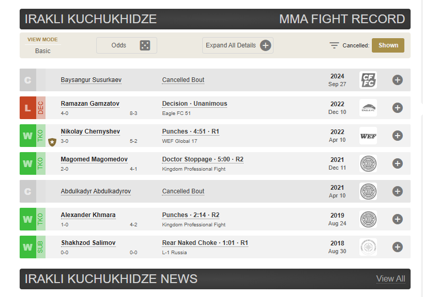Toggle the Cancelled Shown button
The width and height of the screenshot is (423, 297).
pos(388,45)
